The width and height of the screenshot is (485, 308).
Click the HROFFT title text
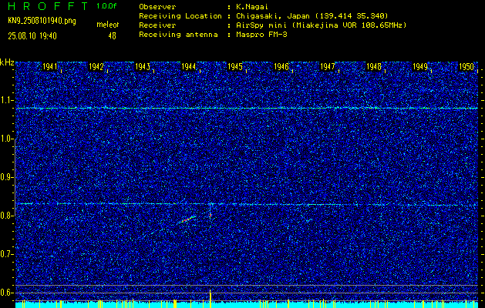[49, 6]
